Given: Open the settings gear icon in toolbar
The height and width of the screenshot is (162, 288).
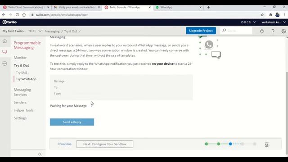Looking at the screenshot, I should click(x=283, y=31).
